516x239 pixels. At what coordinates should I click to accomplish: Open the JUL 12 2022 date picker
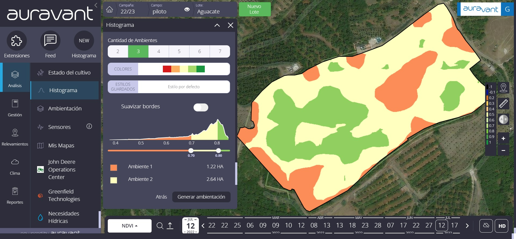191,225
